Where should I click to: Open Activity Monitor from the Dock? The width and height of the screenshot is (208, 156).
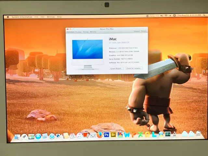[x=168, y=134]
